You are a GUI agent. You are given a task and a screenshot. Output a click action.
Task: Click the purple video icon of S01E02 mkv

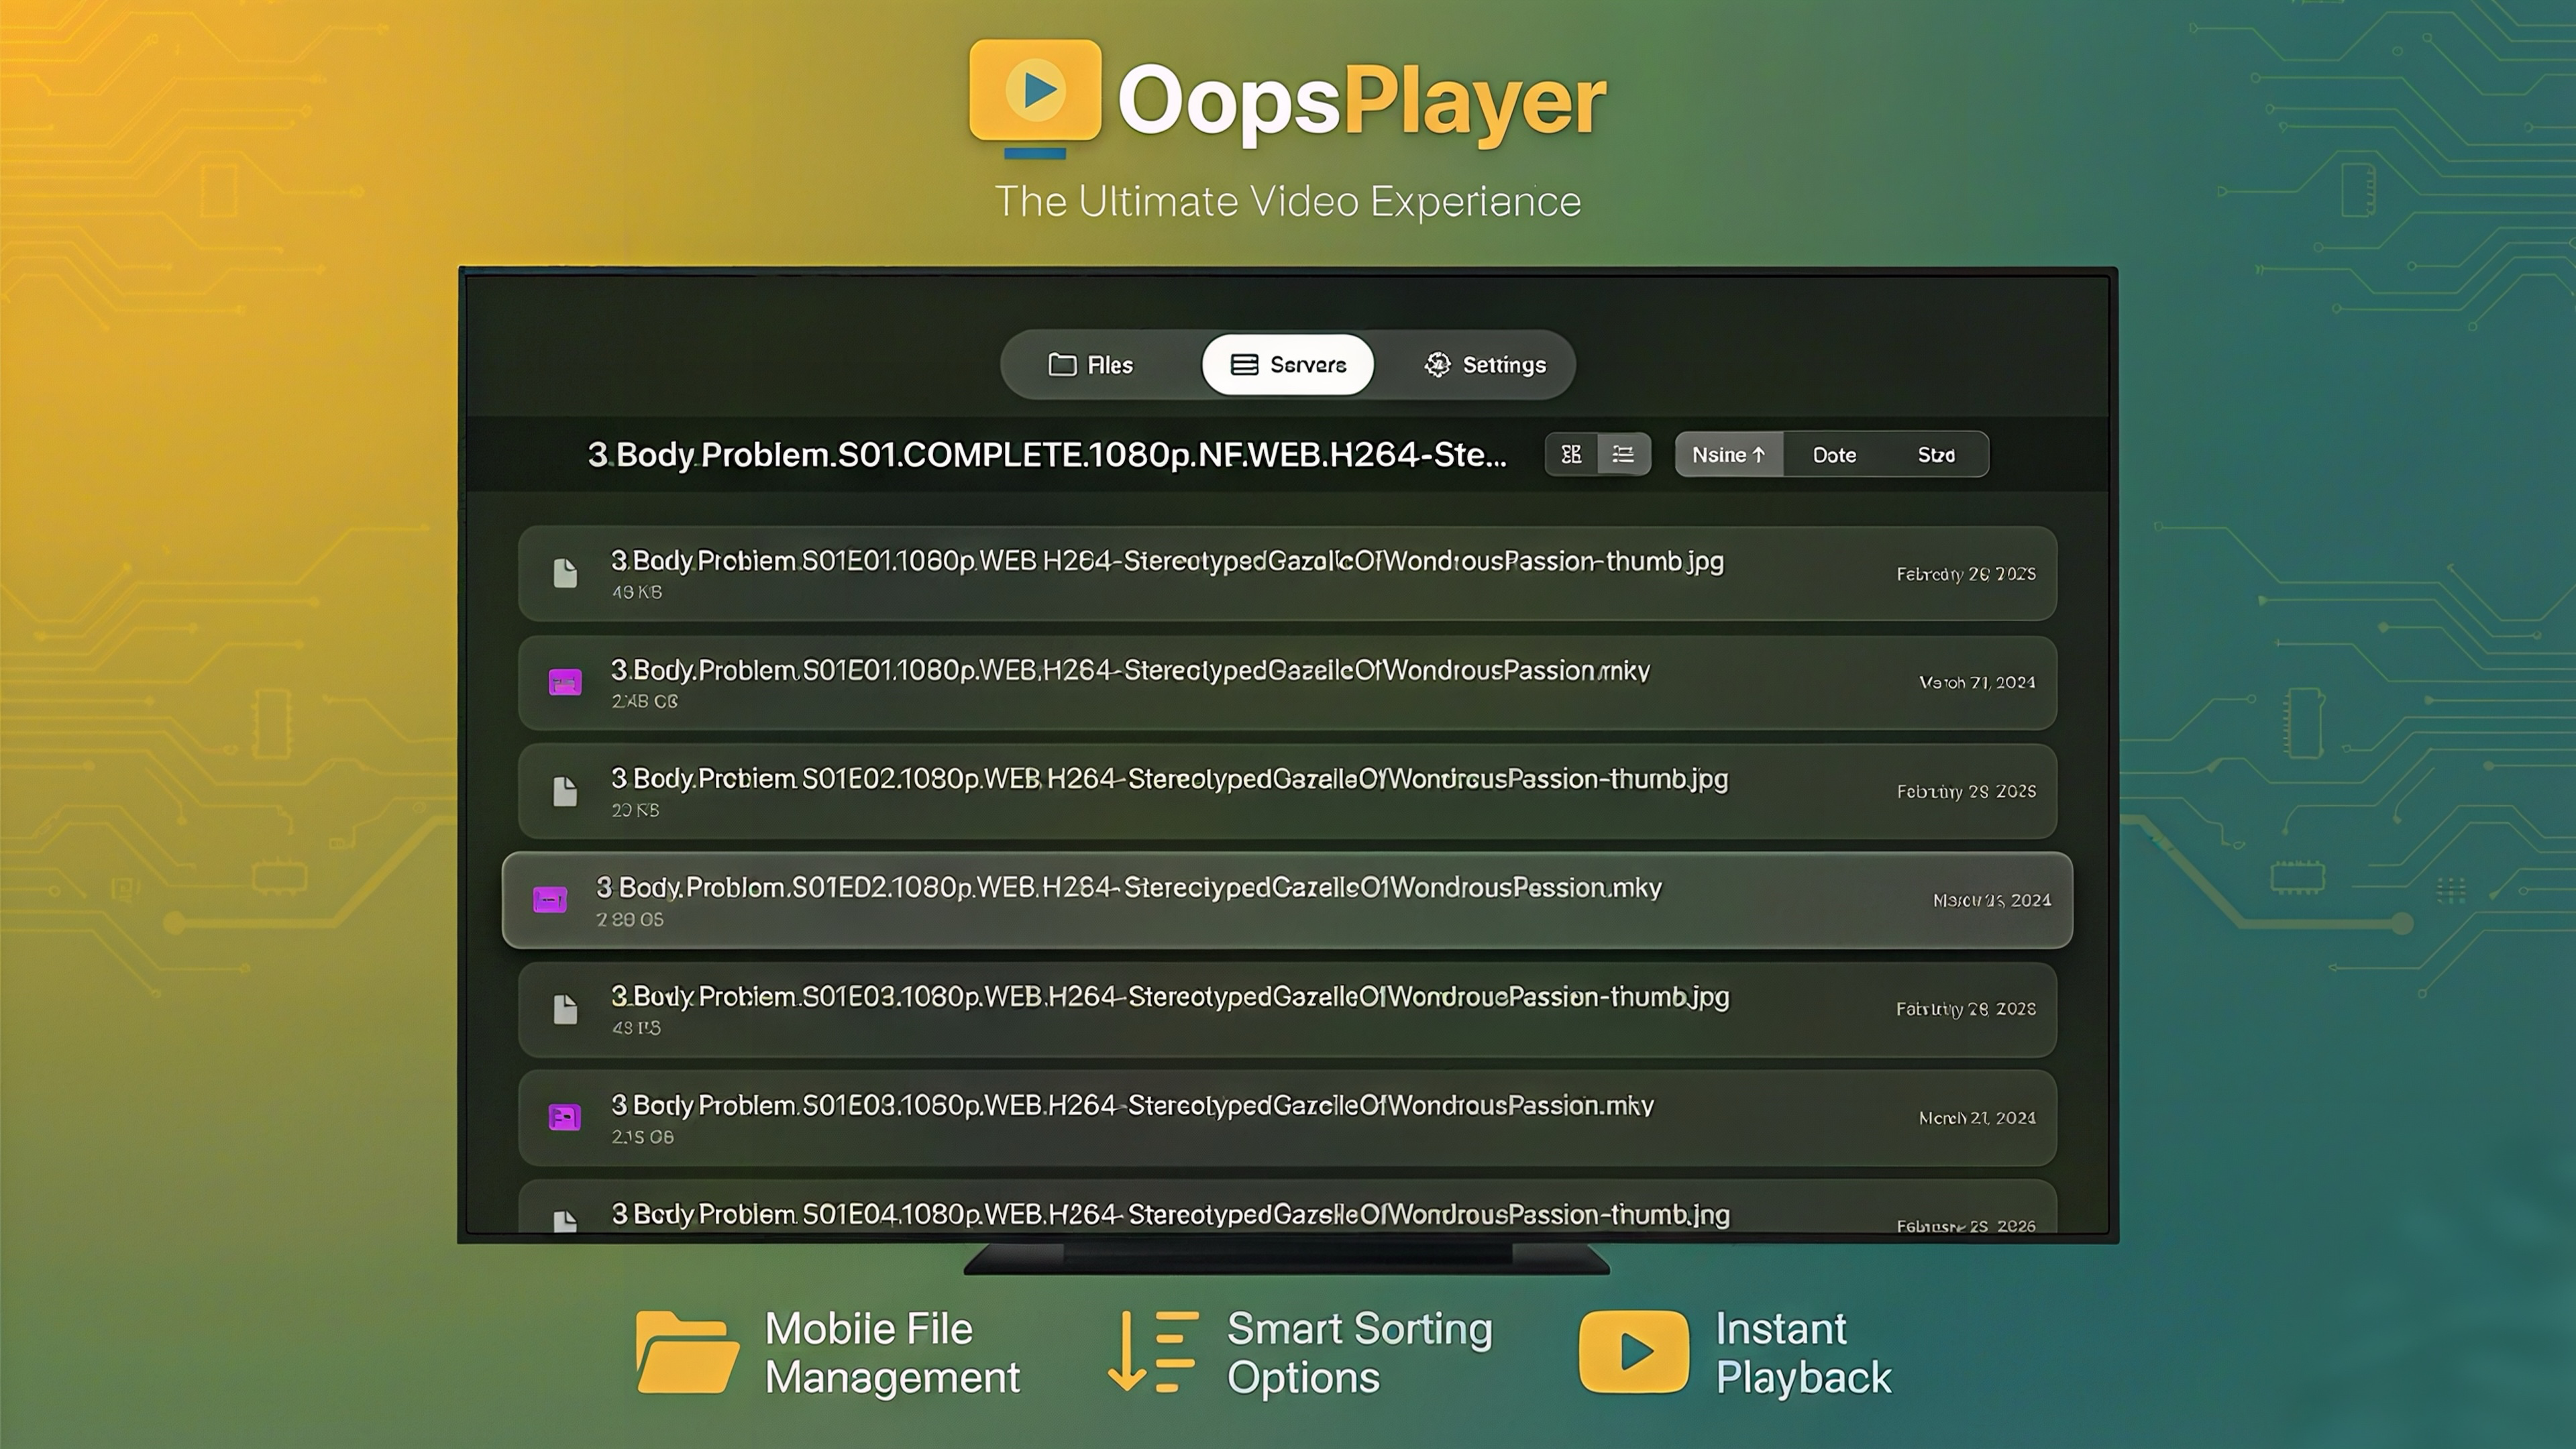[550, 900]
